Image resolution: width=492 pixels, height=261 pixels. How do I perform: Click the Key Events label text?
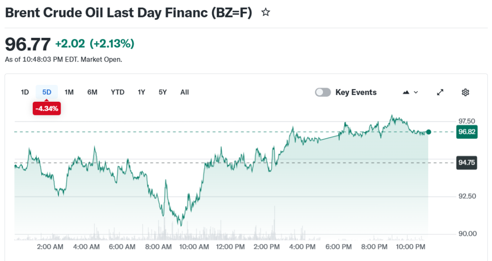[356, 92]
